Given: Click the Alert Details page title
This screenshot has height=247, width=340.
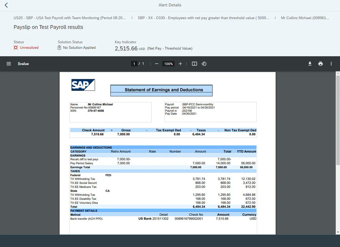Looking at the screenshot, I should (170, 5).
